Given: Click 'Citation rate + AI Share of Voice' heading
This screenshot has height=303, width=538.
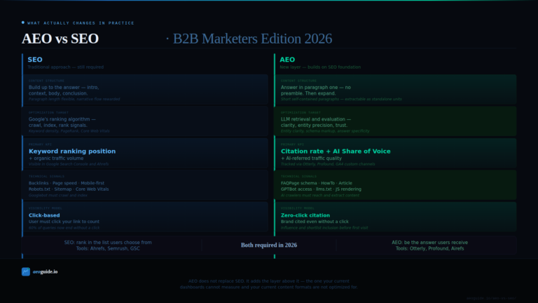Looking at the screenshot, I should 336,151.
